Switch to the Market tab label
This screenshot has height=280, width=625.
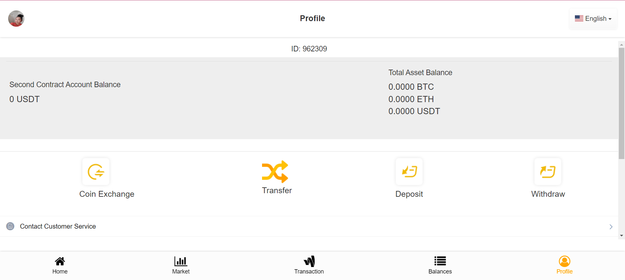pos(181,272)
